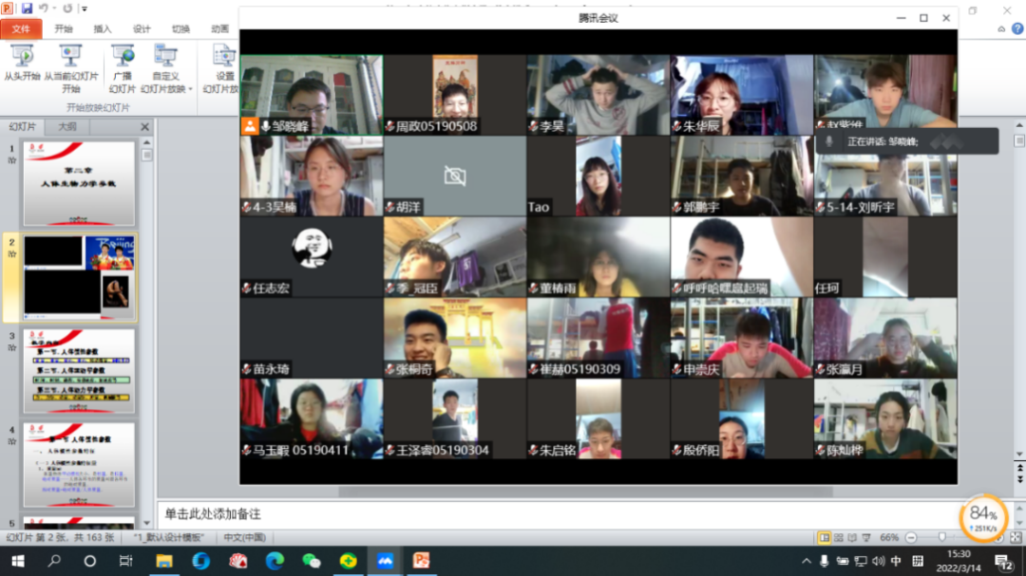This screenshot has height=576, width=1026.
Task: Click the Microsoft Edge taskbar icon
Action: pos(275,561)
